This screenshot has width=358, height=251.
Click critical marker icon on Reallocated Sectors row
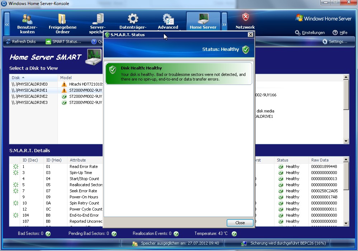16,185
